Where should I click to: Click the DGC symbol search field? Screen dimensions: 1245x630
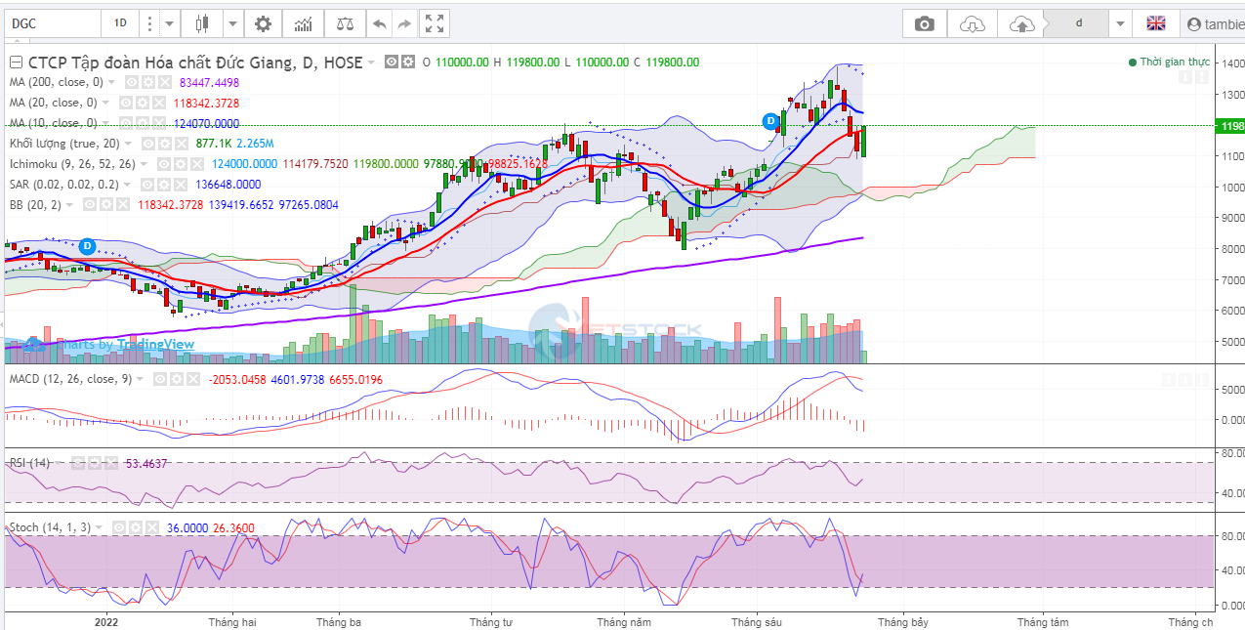pos(54,23)
